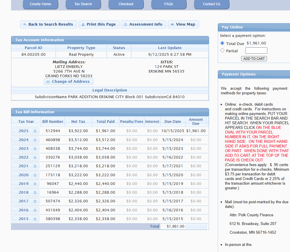Navigate to County Home

click(x=40, y=4)
